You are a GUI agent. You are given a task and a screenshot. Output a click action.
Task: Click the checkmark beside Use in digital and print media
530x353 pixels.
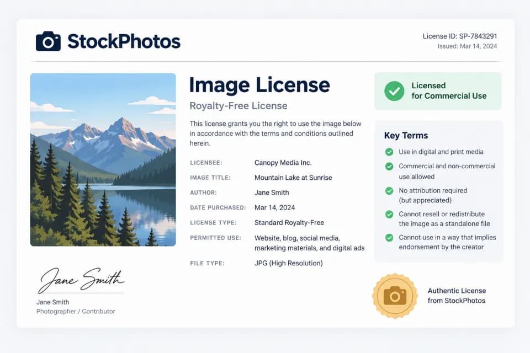pos(389,152)
